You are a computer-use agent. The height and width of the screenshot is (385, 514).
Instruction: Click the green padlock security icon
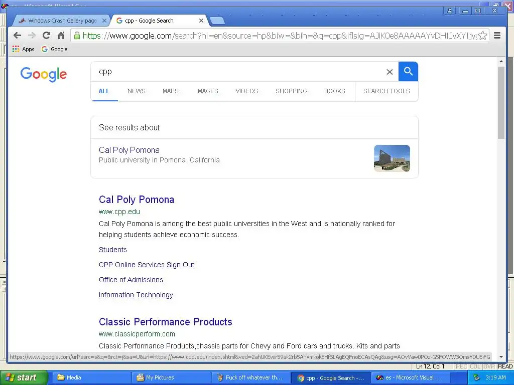point(77,36)
